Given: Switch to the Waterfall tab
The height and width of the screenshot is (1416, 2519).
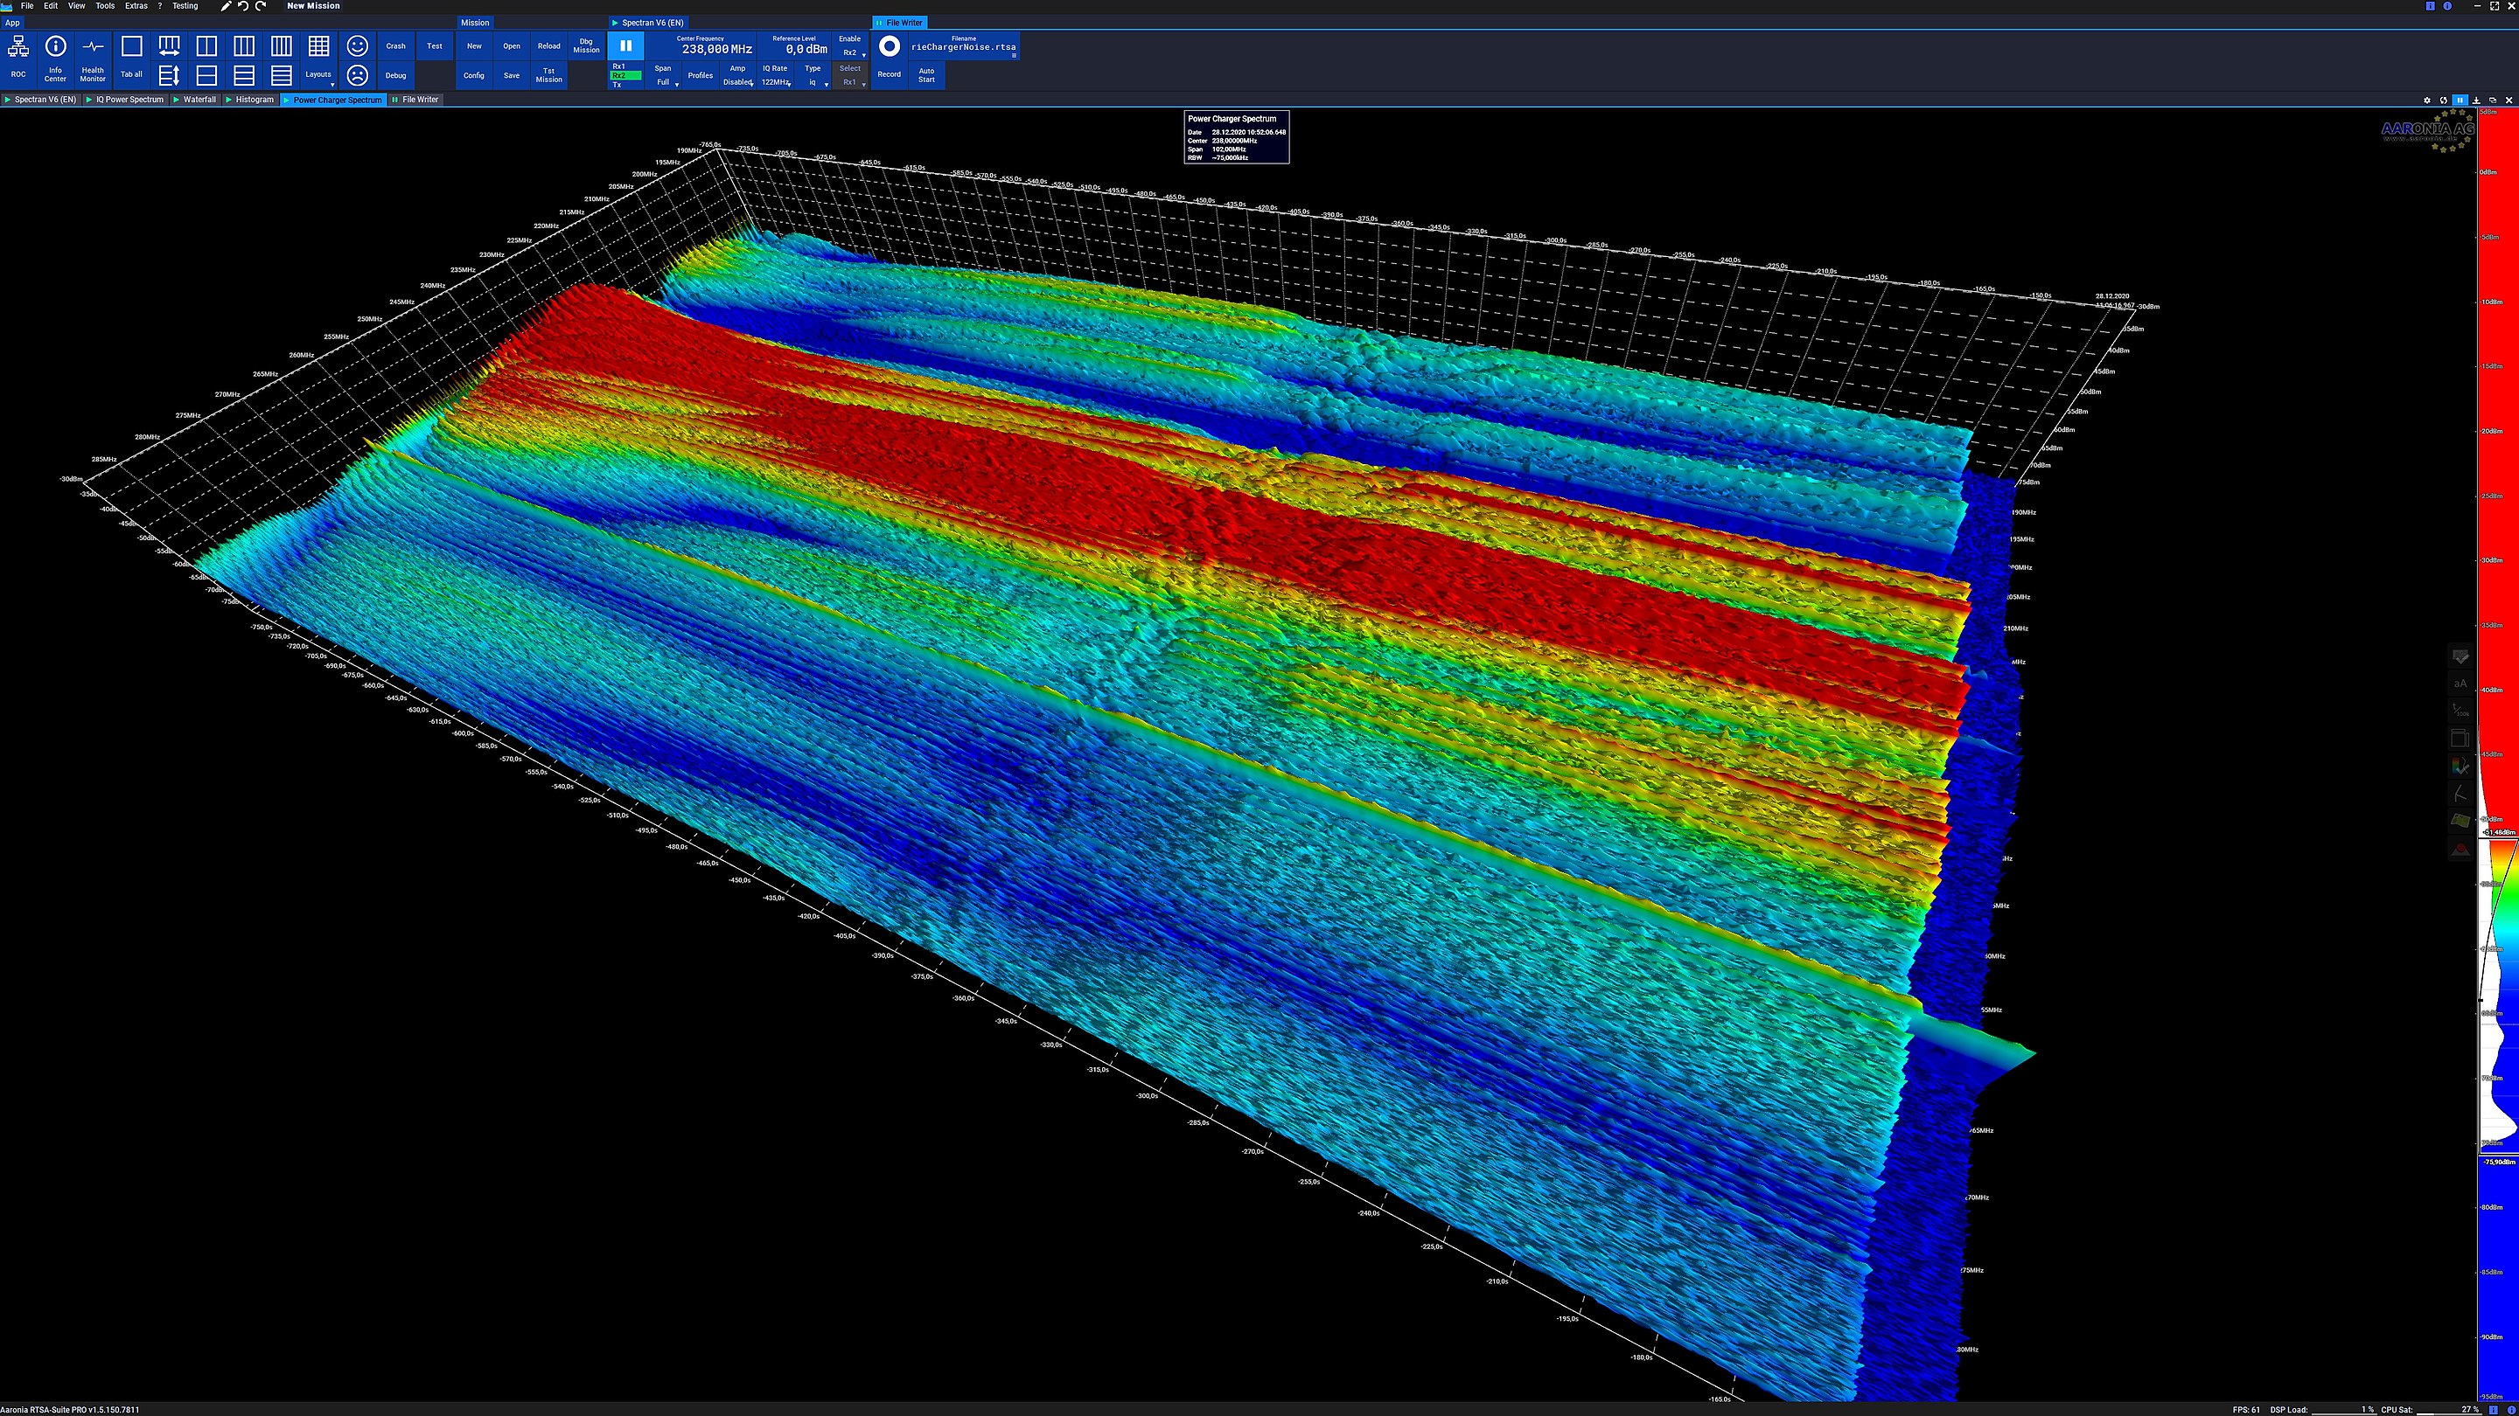Looking at the screenshot, I should tap(199, 100).
